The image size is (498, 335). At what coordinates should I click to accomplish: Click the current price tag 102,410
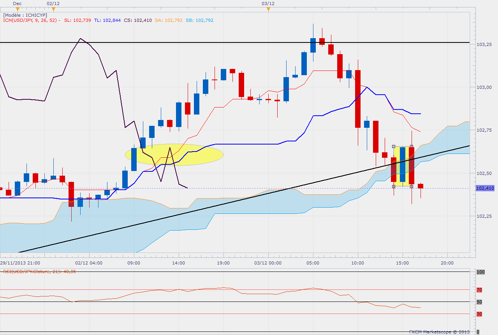485,189
